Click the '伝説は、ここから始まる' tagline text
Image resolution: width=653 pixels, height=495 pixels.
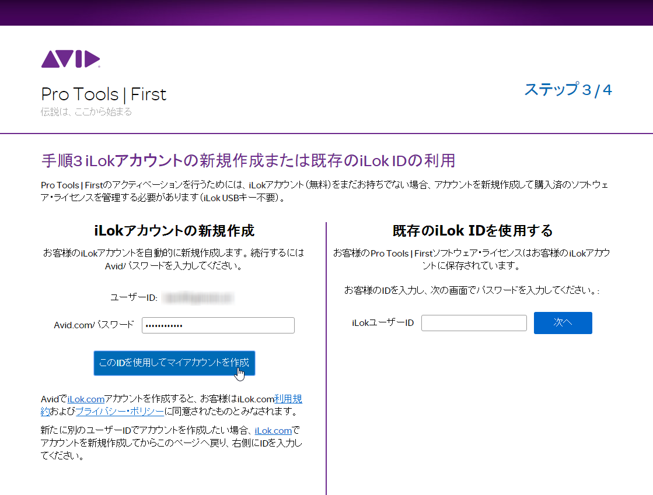[x=86, y=111]
